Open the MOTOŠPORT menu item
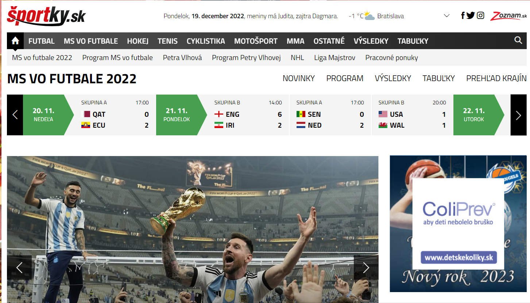The height and width of the screenshot is (303, 530). pos(256,41)
